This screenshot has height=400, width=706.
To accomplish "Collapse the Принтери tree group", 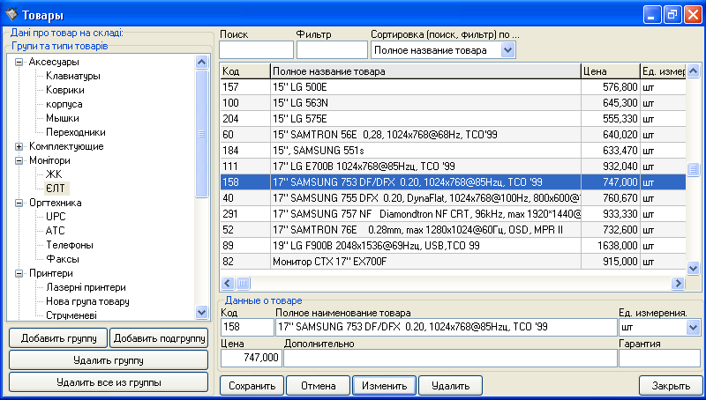I will 19,273.
